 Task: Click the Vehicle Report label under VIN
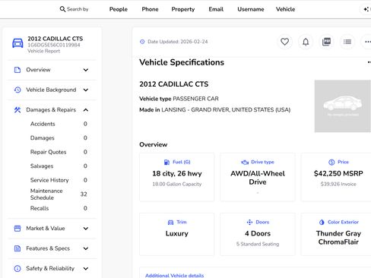44,51
